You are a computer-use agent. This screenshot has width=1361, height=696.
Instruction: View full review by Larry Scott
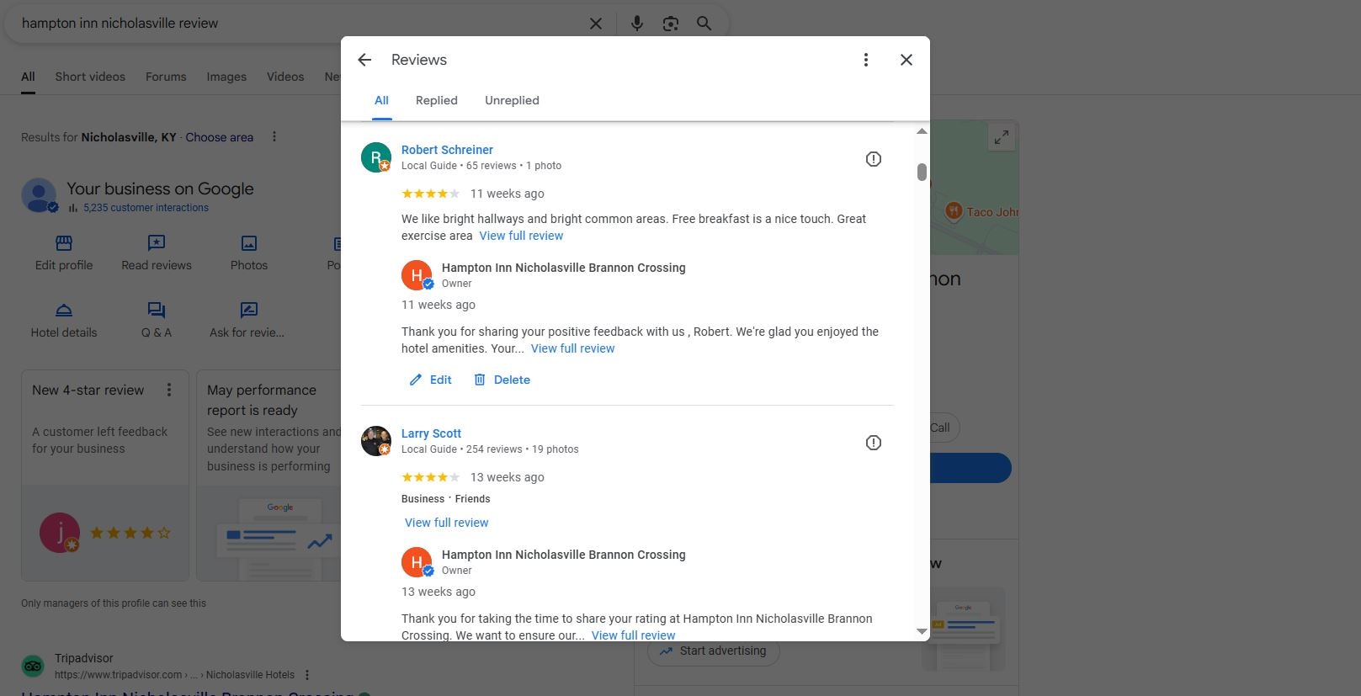(x=446, y=523)
